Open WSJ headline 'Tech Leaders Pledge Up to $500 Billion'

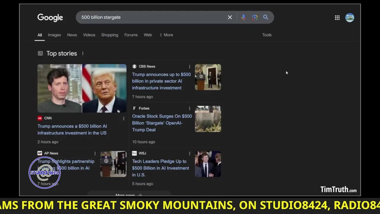coord(161,168)
